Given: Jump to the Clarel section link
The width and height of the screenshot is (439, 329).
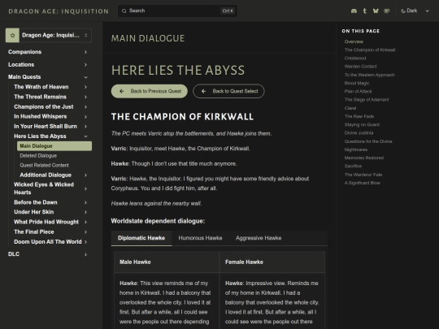Looking at the screenshot, I should 350,108.
